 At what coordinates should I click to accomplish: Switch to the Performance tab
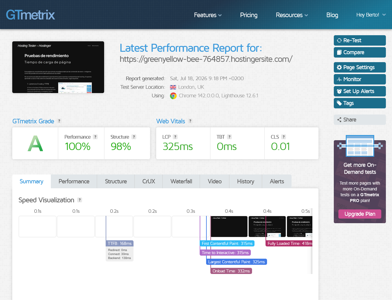(74, 182)
